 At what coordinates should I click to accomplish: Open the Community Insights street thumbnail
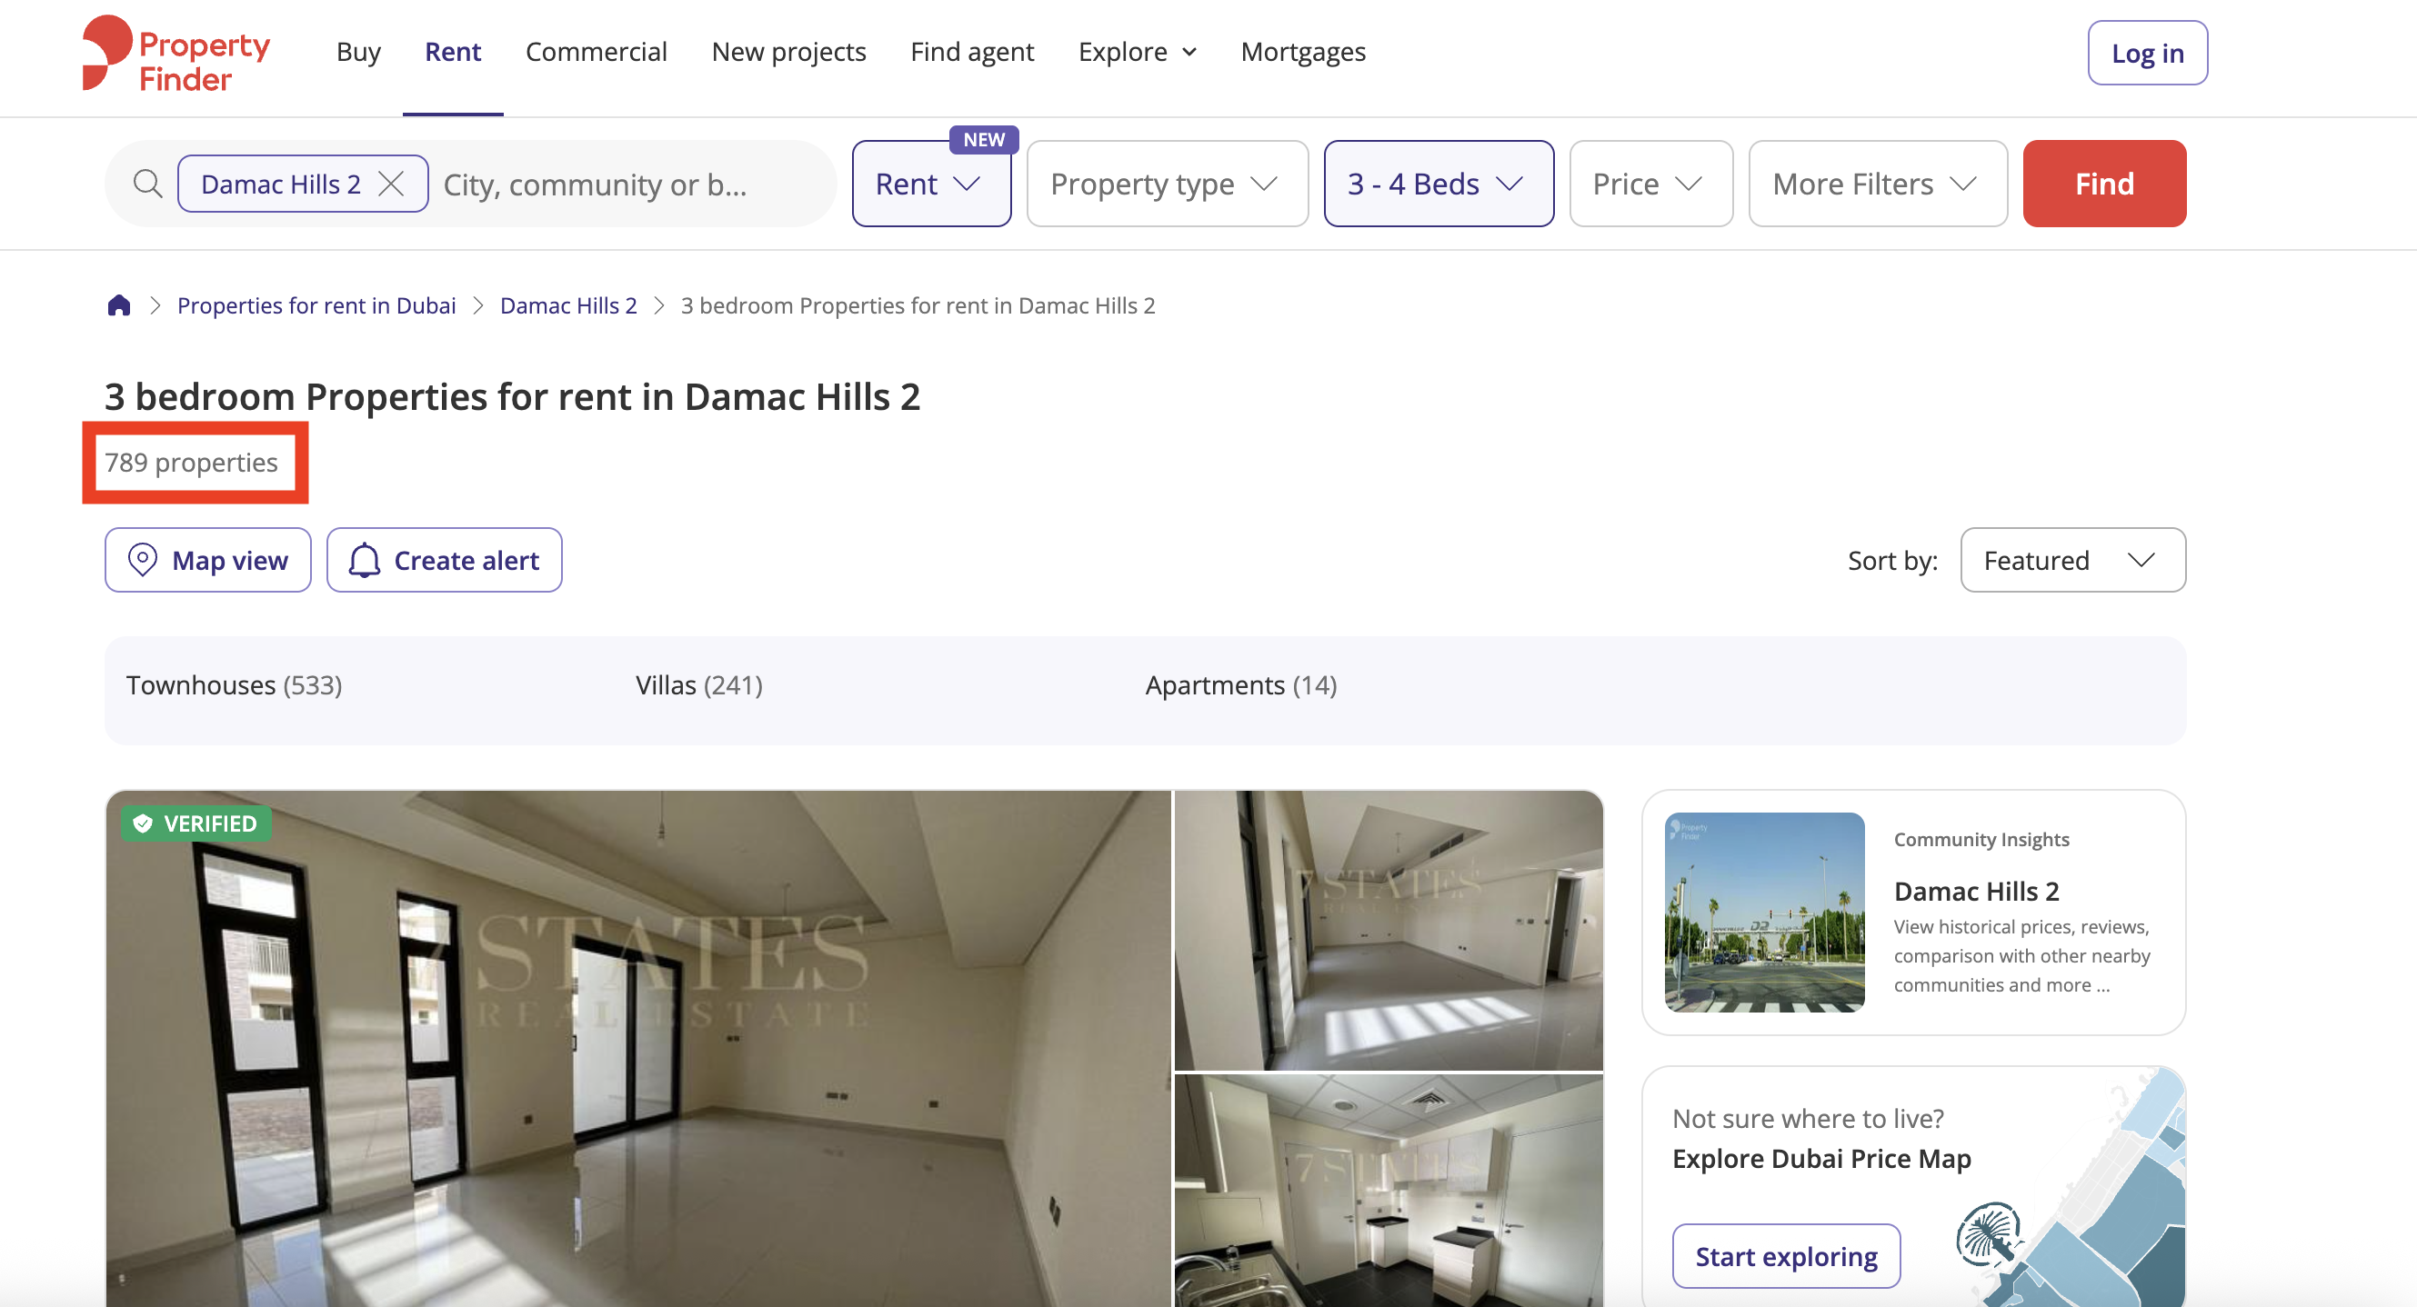pyautogui.click(x=1764, y=913)
